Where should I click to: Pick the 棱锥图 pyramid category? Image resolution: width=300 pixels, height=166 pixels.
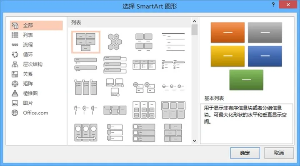(x=36, y=94)
